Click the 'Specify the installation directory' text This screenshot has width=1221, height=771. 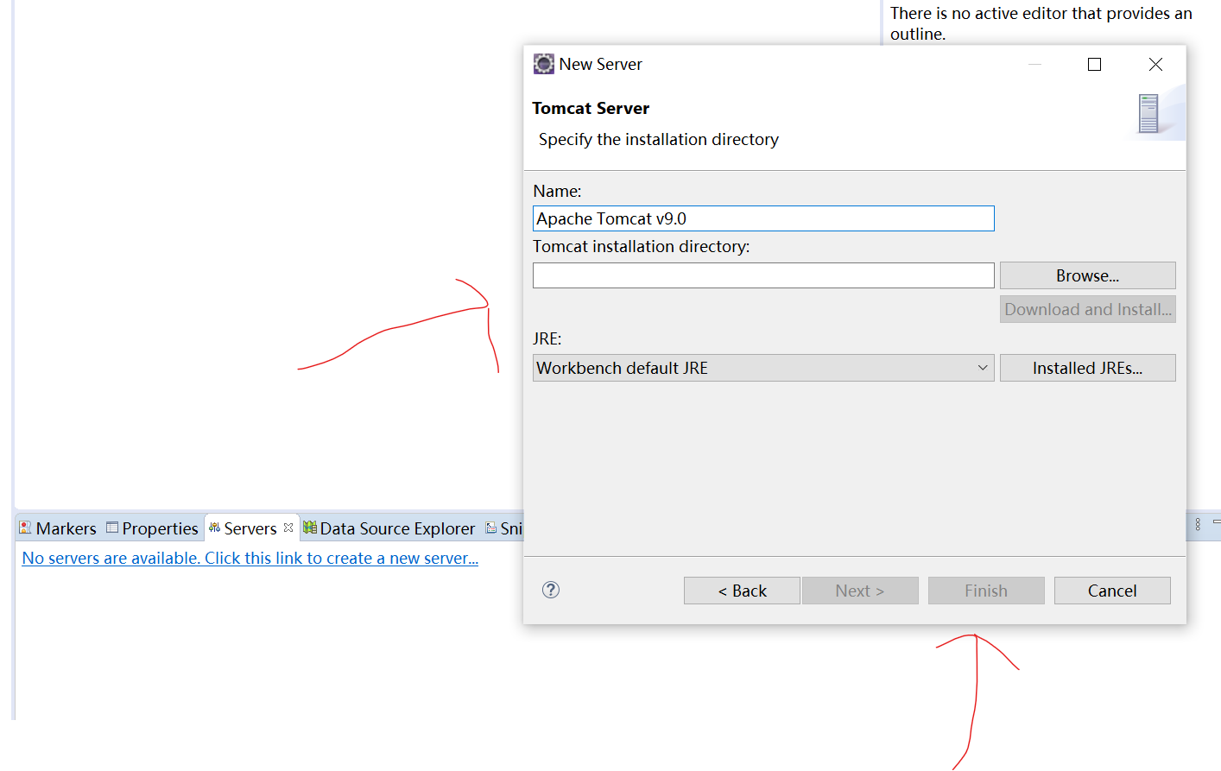pyautogui.click(x=659, y=139)
